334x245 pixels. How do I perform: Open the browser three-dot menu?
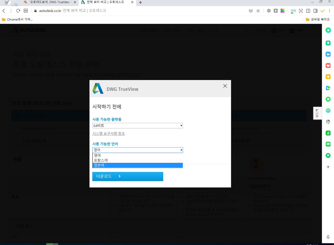click(330, 11)
